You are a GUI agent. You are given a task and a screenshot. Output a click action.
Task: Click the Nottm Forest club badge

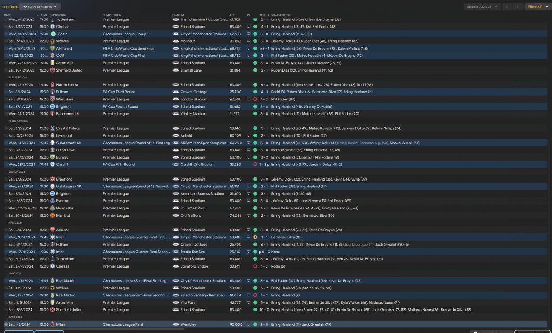coord(53,85)
